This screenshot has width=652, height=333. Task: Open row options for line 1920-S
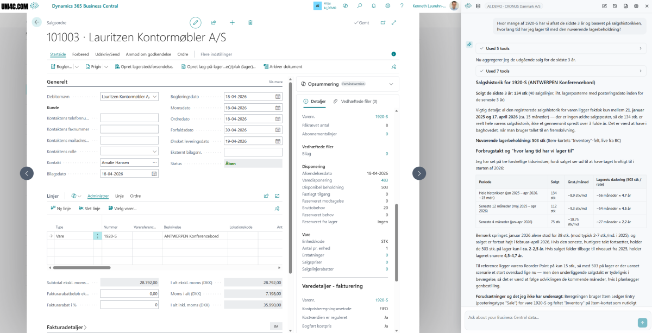[x=98, y=236]
